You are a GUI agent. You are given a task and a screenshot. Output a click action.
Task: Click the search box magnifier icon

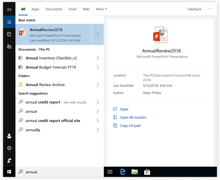(21, 172)
